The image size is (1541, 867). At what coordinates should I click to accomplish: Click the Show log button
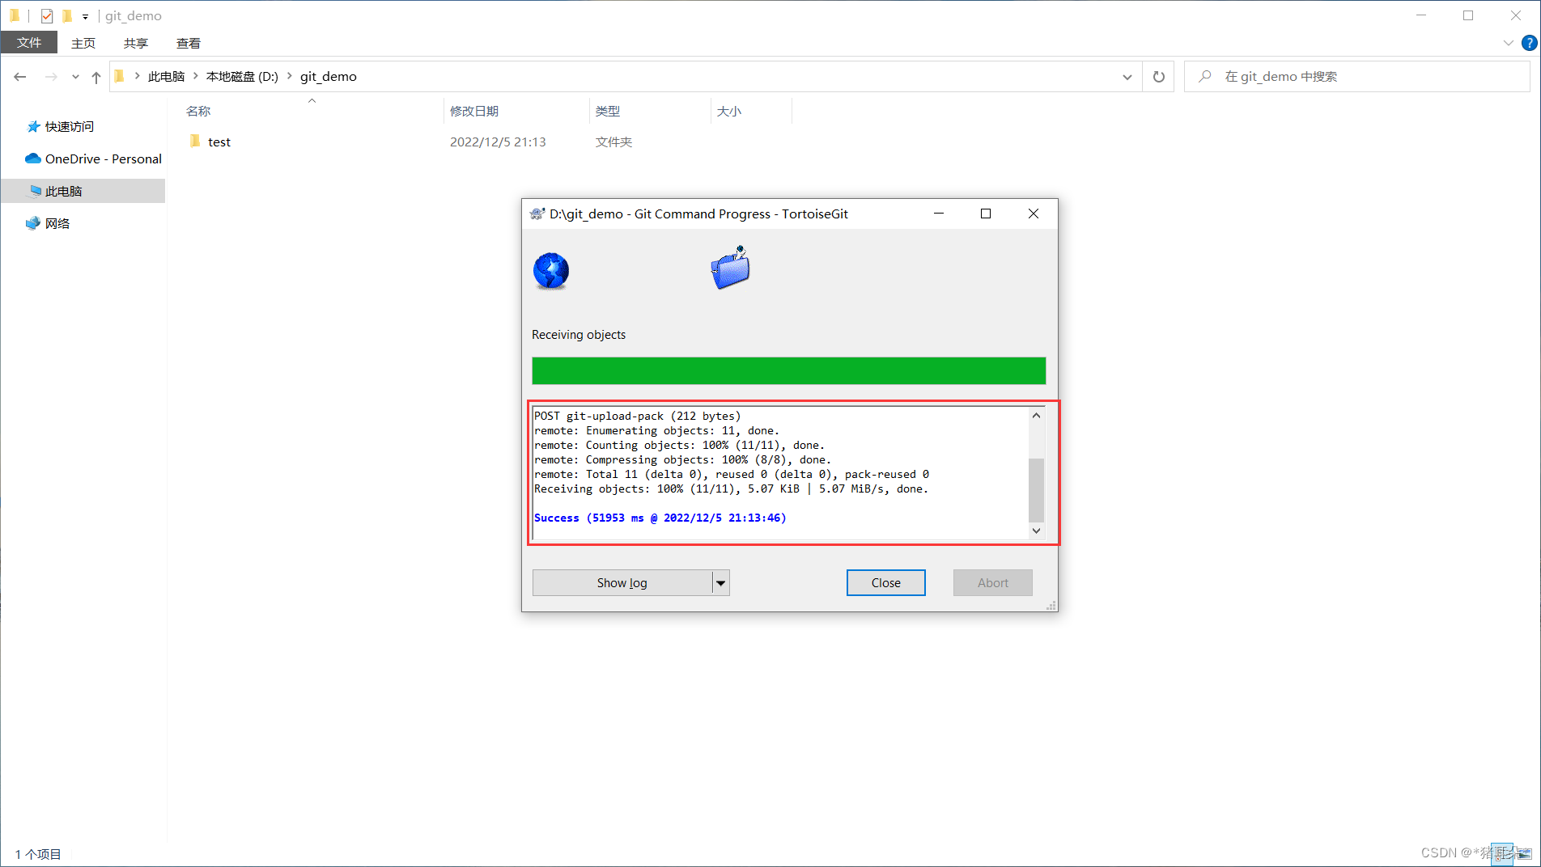click(x=622, y=582)
